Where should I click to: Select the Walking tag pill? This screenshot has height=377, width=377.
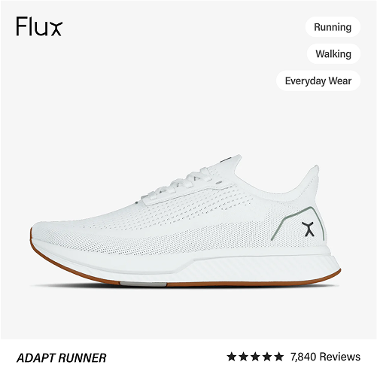pyautogui.click(x=333, y=54)
